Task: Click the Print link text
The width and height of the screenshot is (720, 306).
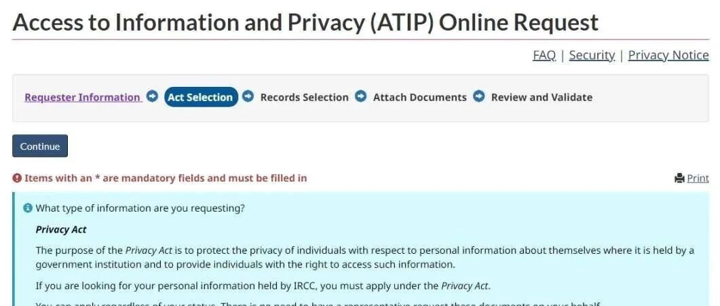Action: click(x=698, y=178)
